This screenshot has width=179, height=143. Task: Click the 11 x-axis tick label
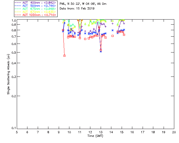pyautogui.click(x=80, y=132)
